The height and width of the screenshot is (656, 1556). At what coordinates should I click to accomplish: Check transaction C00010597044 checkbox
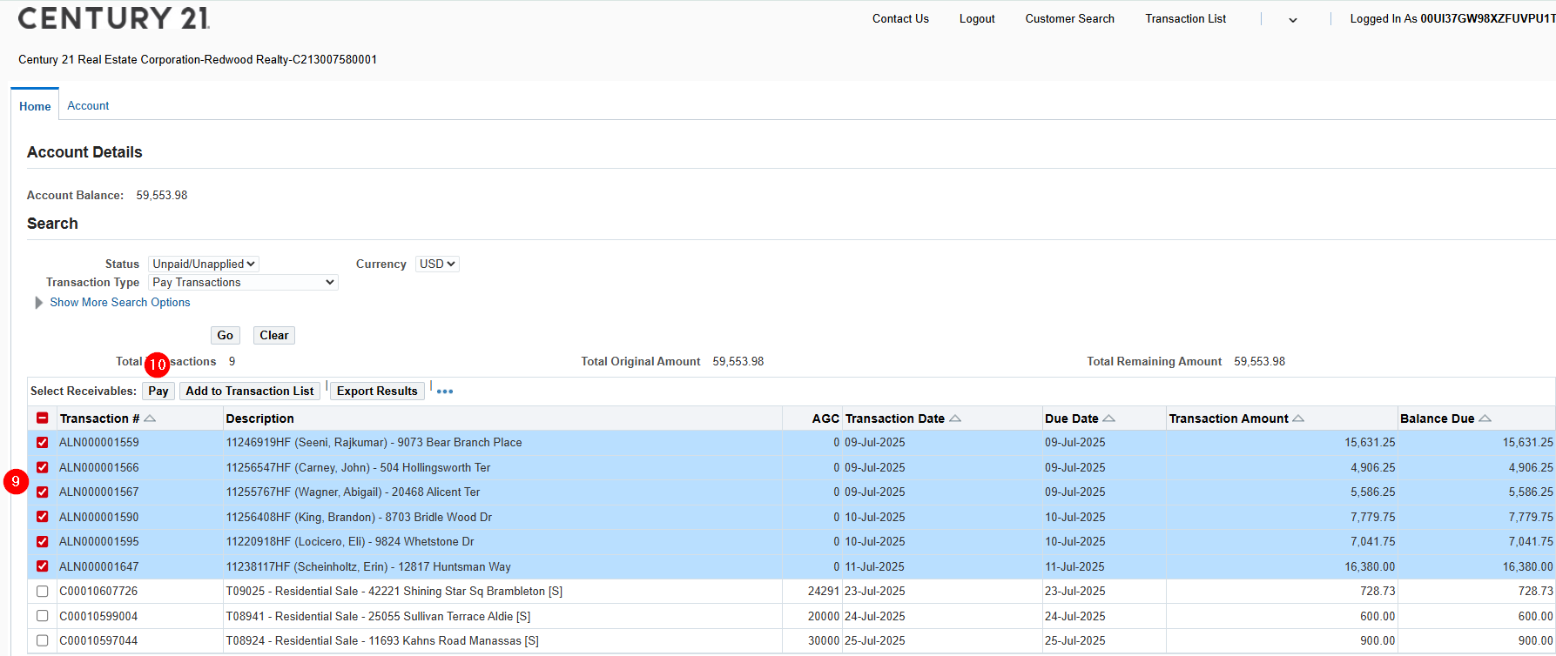pos(42,641)
